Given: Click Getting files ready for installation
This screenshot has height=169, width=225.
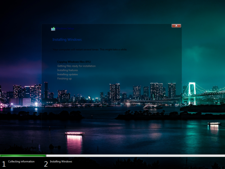Looking at the screenshot, I should pos(76,66).
